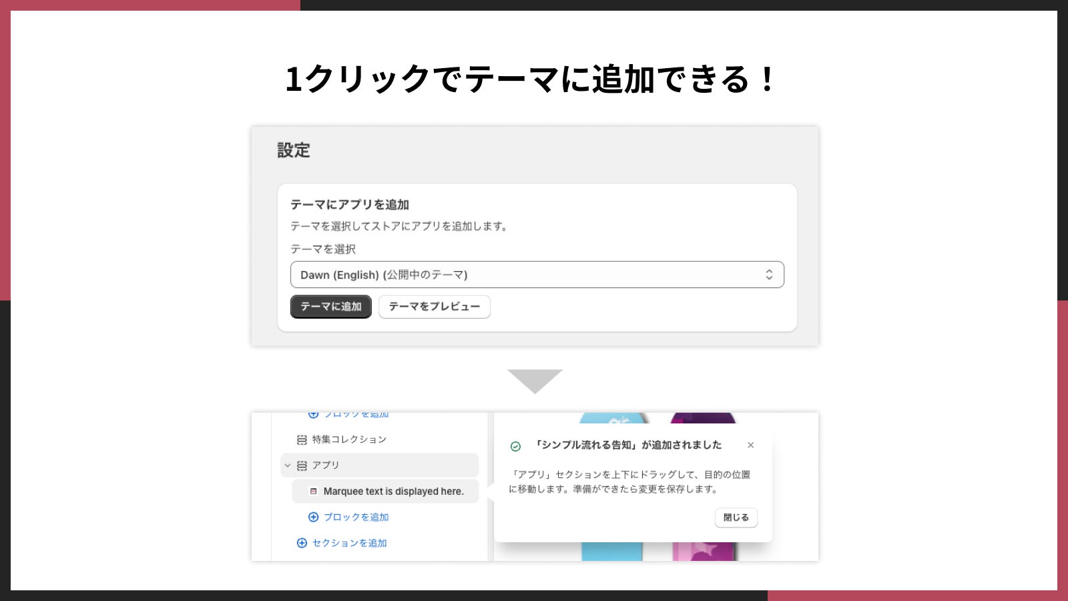The image size is (1068, 601).
Task: Click the セクションを追加 link text
Action: pos(349,543)
